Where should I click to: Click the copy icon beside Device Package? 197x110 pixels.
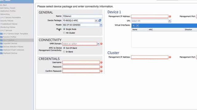pos(100,20)
